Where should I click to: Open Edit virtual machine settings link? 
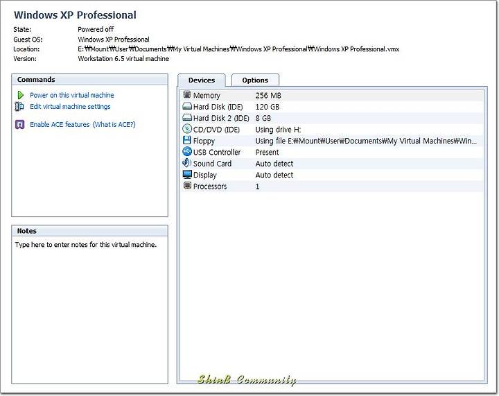tap(70, 107)
